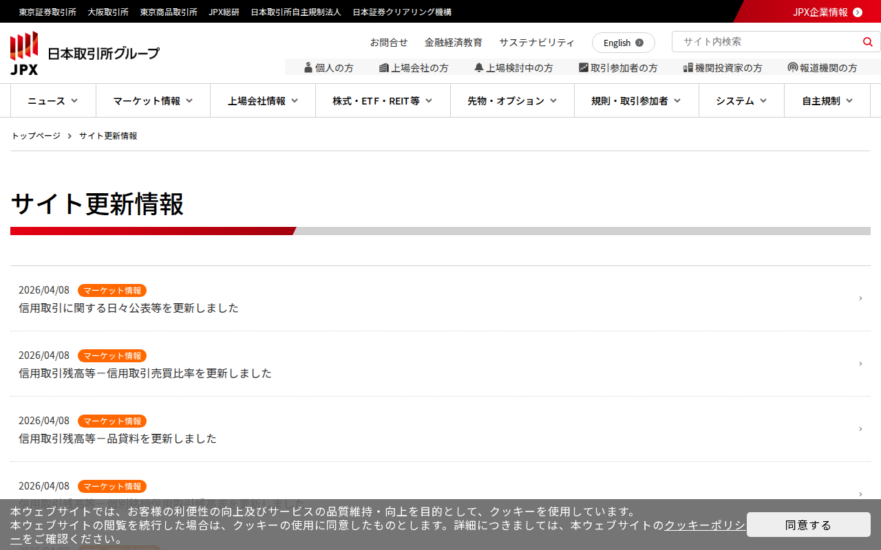This screenshot has height=550, width=881.
Task: Click the 日本取引所グループ name text
Action: [x=103, y=54]
